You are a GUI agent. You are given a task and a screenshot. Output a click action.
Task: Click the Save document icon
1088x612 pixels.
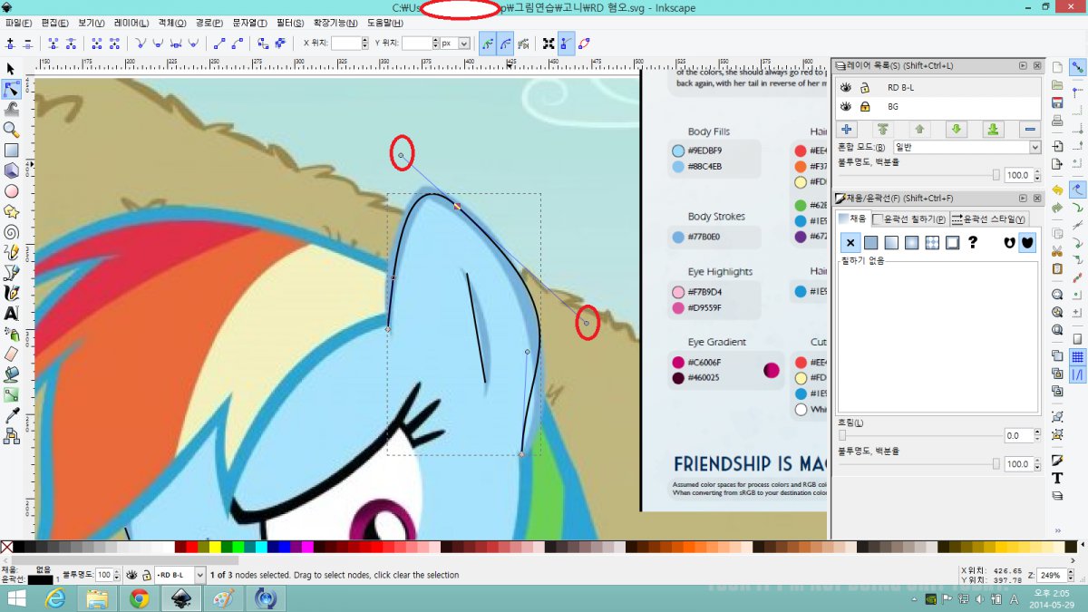point(1057,104)
